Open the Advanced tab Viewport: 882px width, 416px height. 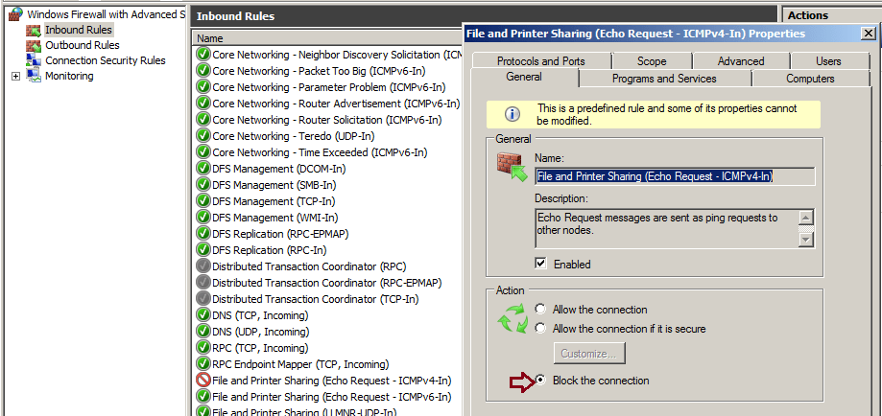741,60
